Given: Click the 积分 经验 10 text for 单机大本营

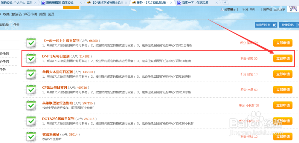Looking at the screenshot, I should [x=249, y=74].
